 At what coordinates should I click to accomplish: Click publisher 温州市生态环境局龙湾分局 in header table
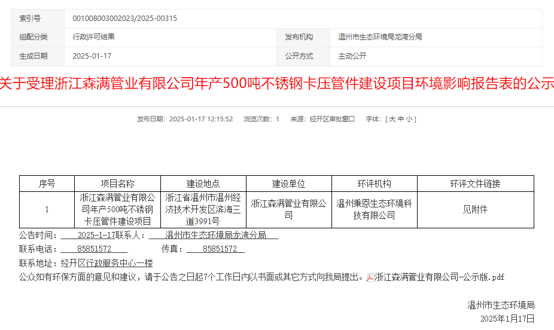coord(380,37)
